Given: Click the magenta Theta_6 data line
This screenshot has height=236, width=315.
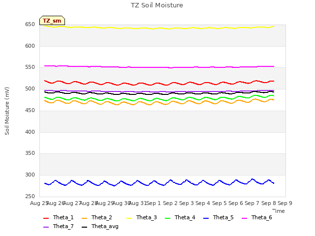Looking at the screenshot, I should tap(159, 67).
